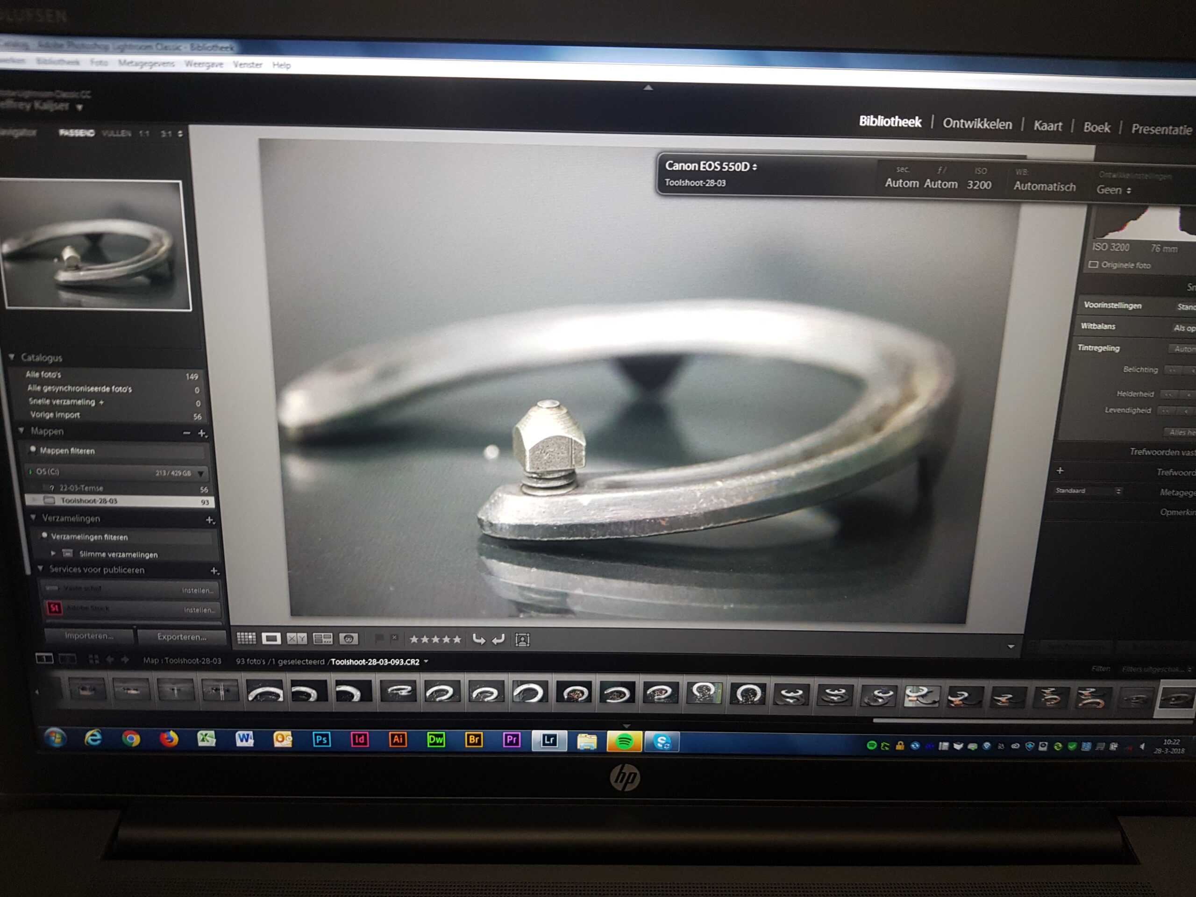Image resolution: width=1196 pixels, height=897 pixels.
Task: Rotate photo counter-clockwise
Action: [478, 640]
